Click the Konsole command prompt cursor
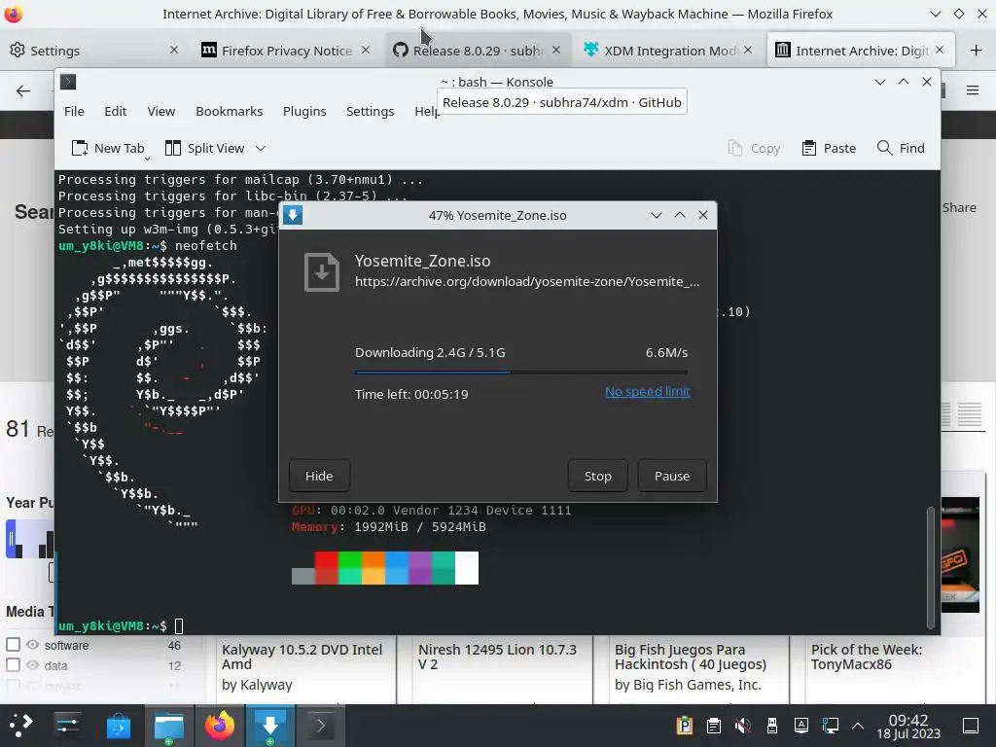Screen dimensions: 996x747 pos(179,626)
